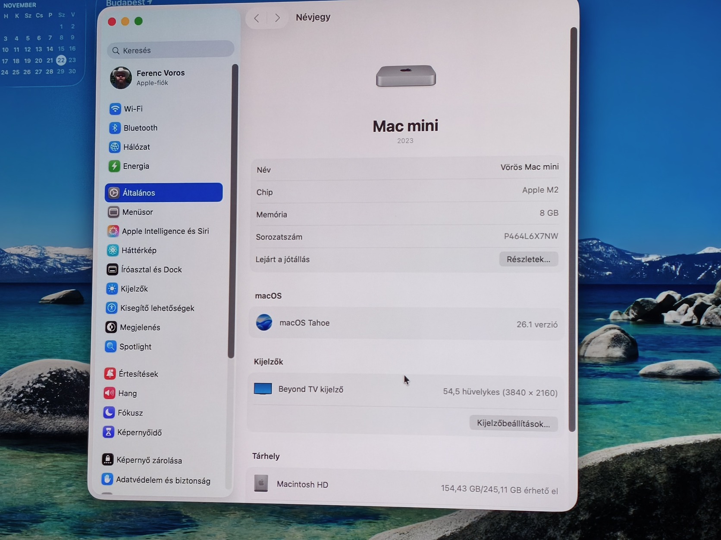Click the macOS Tahoe label
721x540 pixels.
point(304,323)
